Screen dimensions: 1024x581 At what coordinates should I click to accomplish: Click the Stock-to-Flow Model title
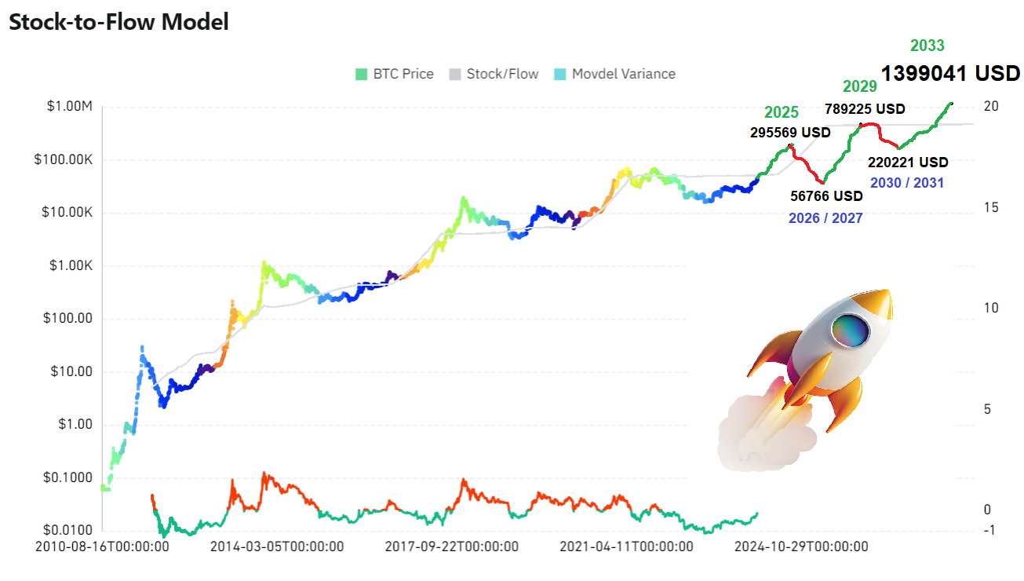118,22
